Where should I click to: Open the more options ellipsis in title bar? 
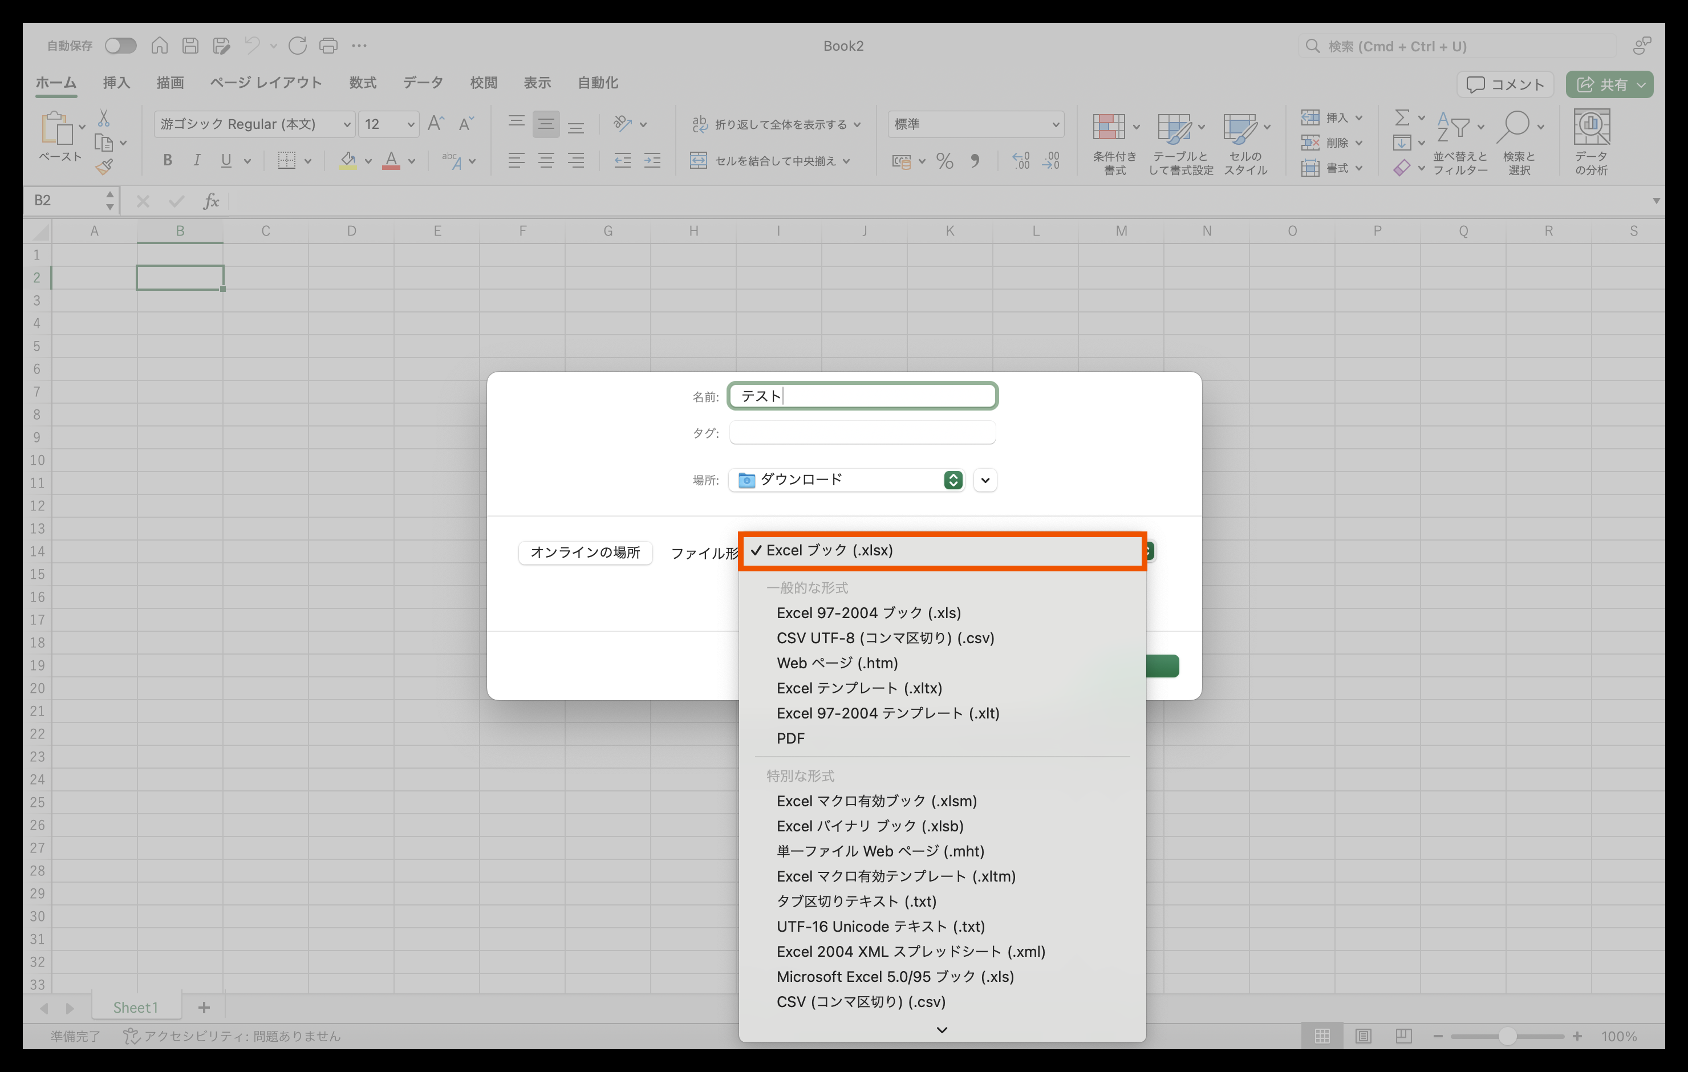pyautogui.click(x=359, y=46)
